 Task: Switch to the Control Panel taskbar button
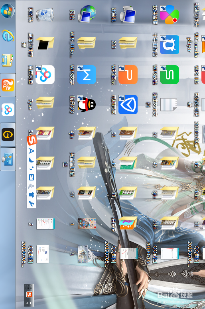pos(8,159)
